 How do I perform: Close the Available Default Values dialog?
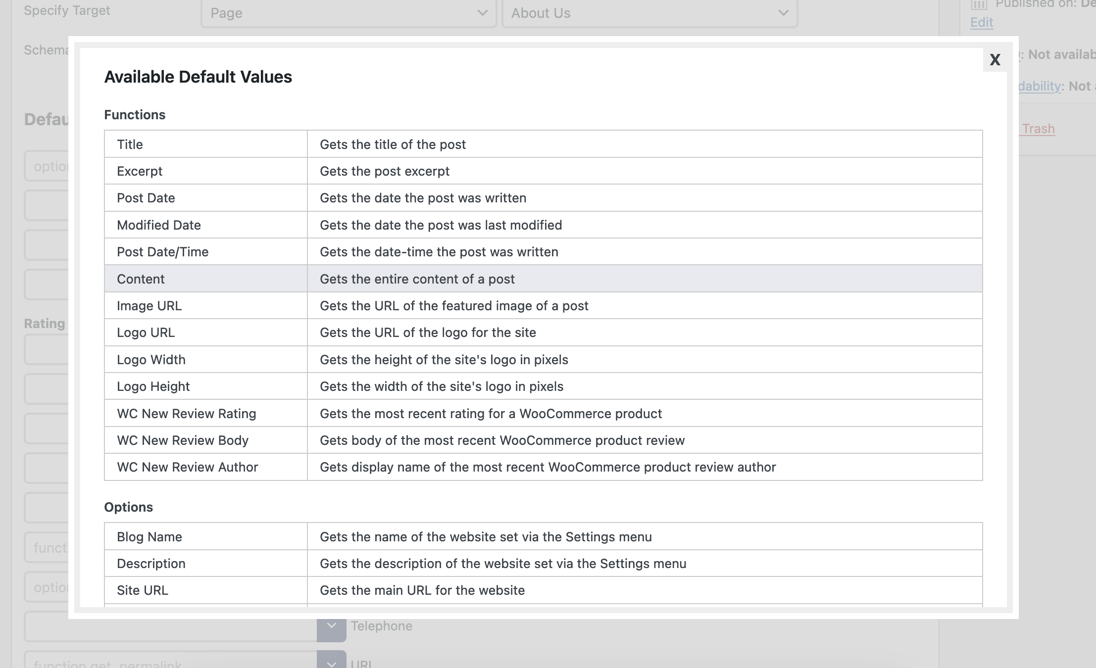[x=995, y=60]
